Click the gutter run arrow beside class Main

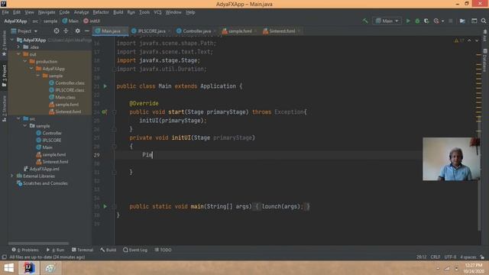(x=105, y=86)
